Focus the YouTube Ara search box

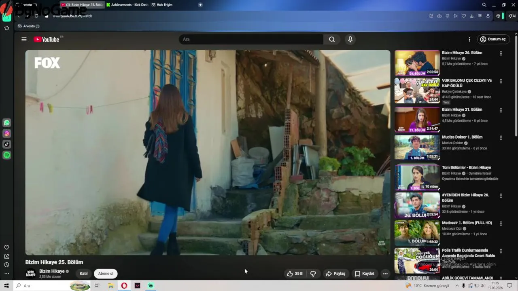[251, 39]
